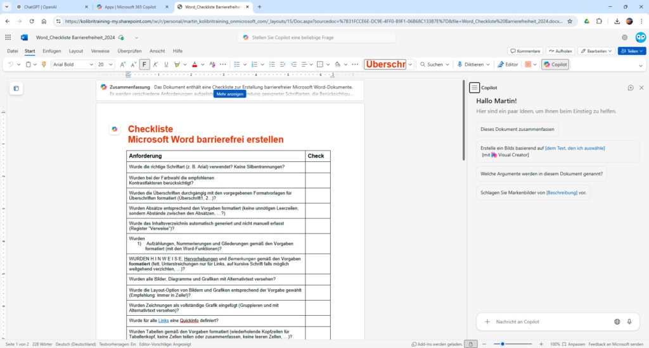649x348 pixels.
Task: Open bulleted list icon
Action: tap(237, 65)
